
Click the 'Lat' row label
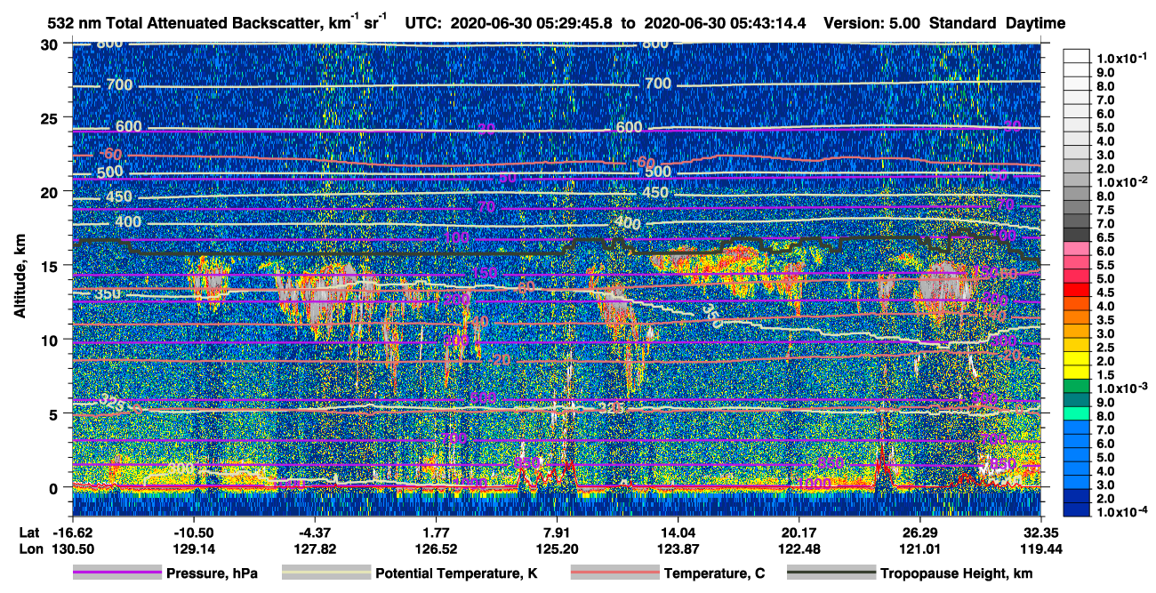pos(28,532)
